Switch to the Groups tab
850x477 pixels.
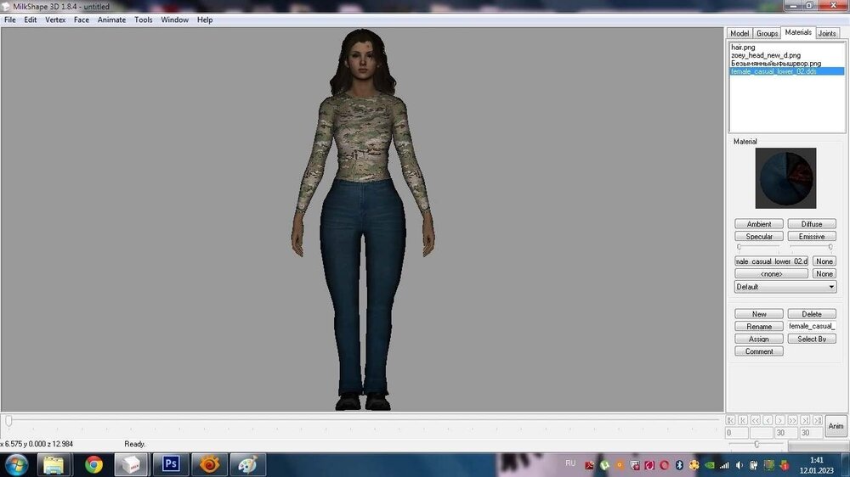coord(767,33)
